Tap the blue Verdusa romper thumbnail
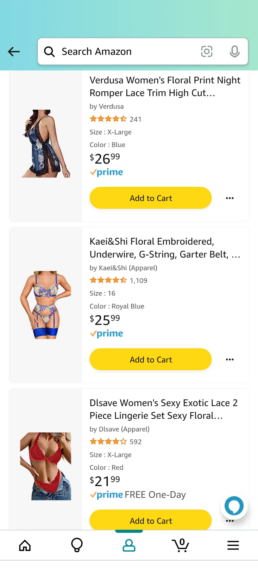 pos(46,143)
